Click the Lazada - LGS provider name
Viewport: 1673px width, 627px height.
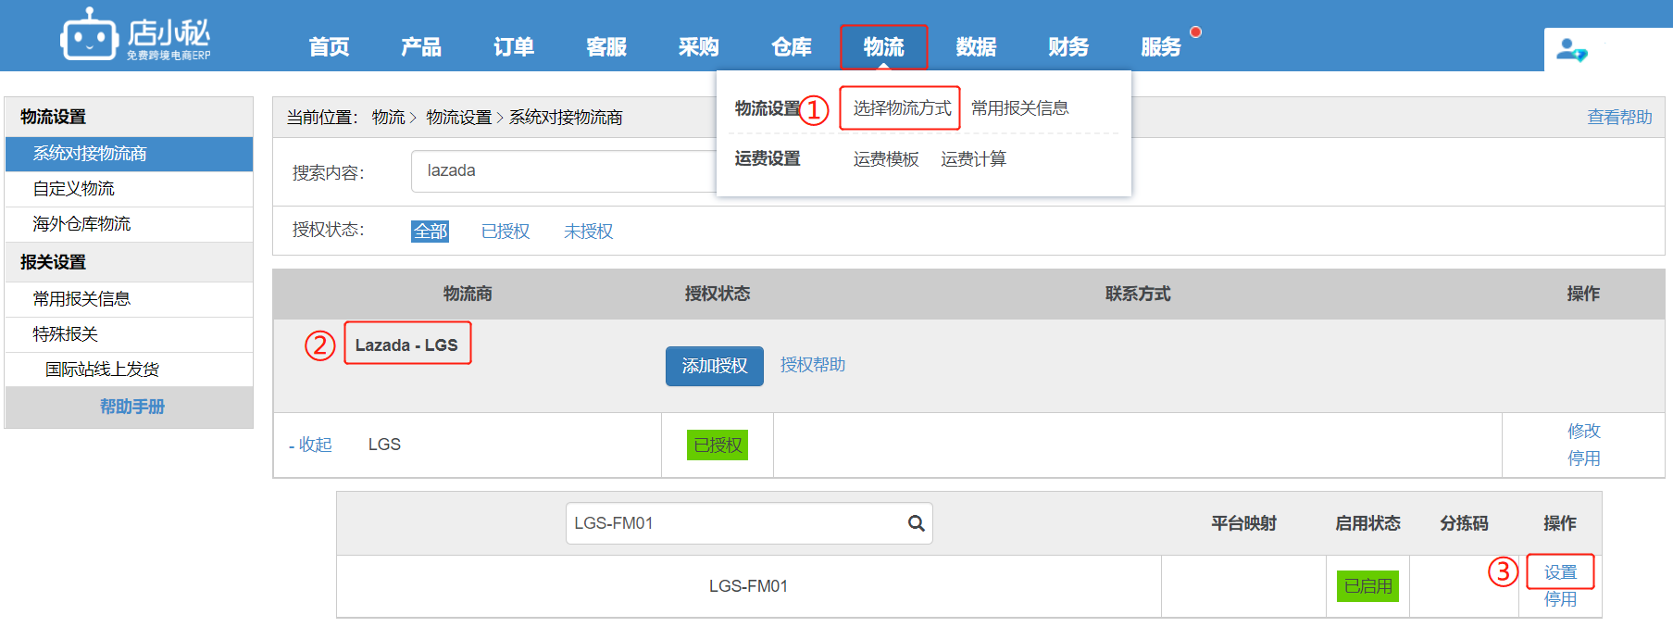click(x=406, y=345)
